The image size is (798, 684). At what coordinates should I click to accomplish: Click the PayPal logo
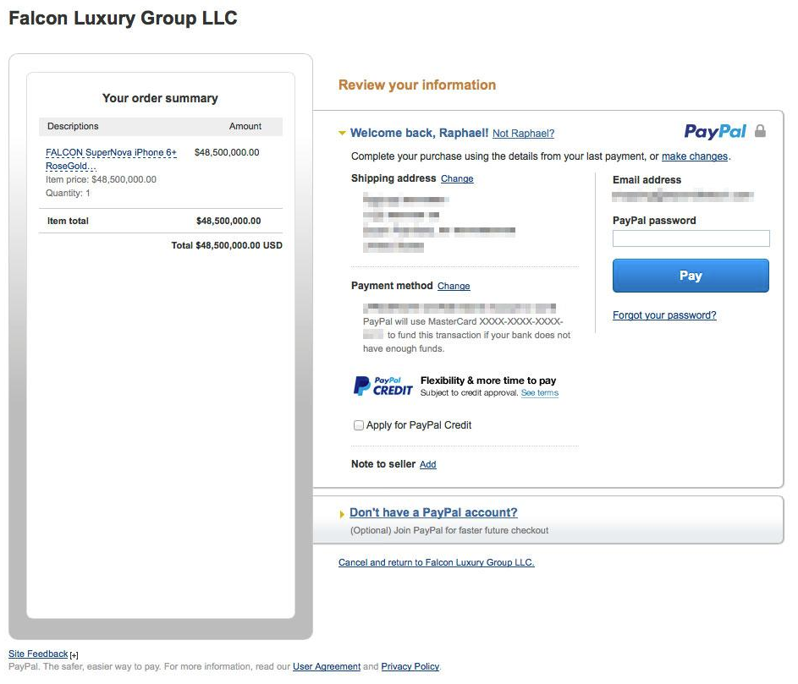click(714, 132)
